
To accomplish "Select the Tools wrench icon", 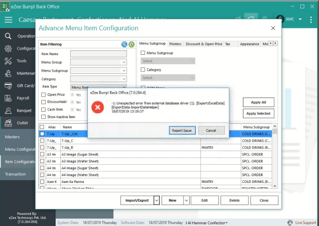I will 8,61.
